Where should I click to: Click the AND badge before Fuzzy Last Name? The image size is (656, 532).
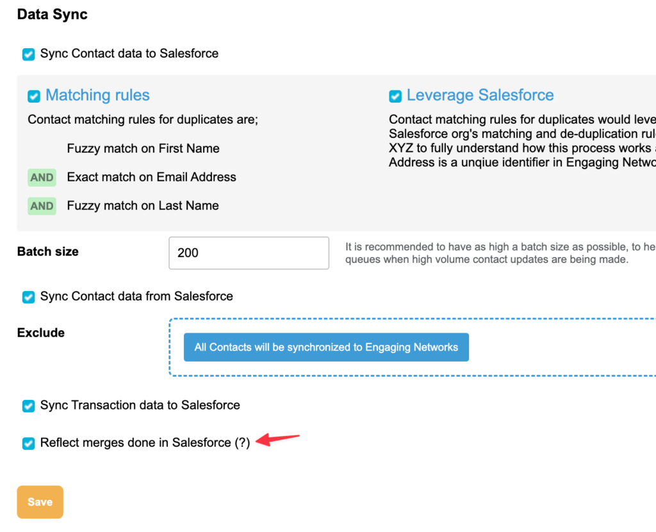(x=42, y=206)
